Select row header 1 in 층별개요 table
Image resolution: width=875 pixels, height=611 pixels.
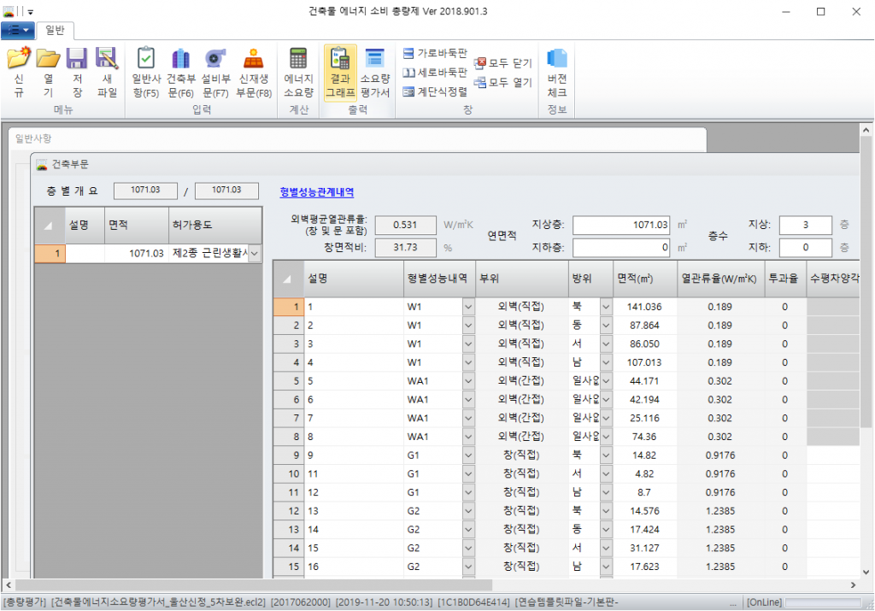(x=50, y=253)
